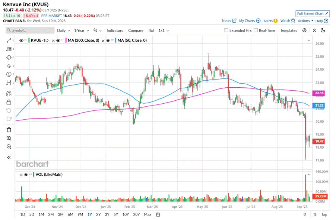Screen dimensions: 336x220
Task: Toggle the log scale button
Action: tap(324, 214)
